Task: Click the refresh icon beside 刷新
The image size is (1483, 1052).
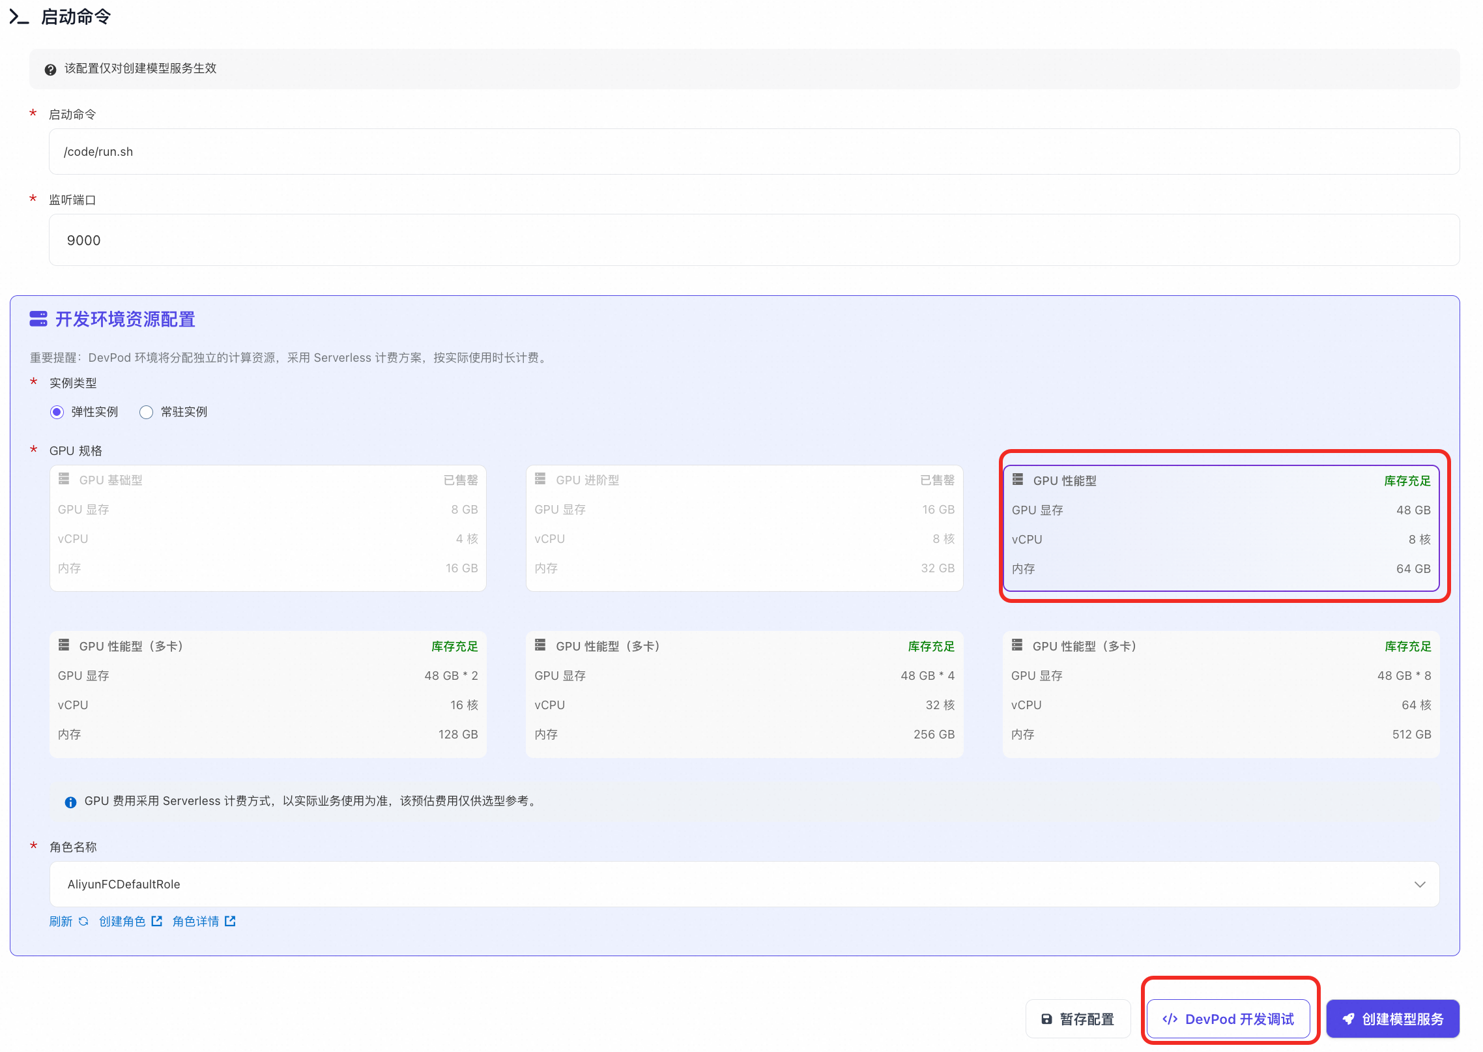Action: click(83, 921)
